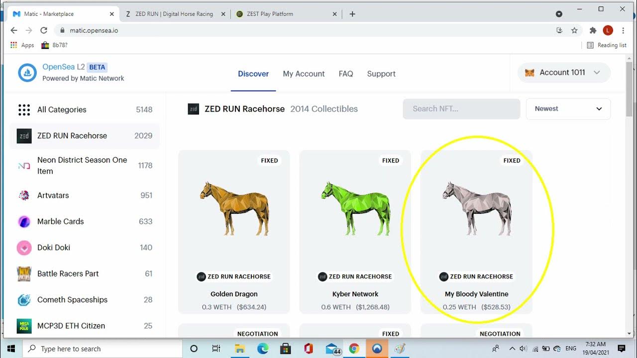Switch to ZEST Play Platform browser tab

[286, 14]
